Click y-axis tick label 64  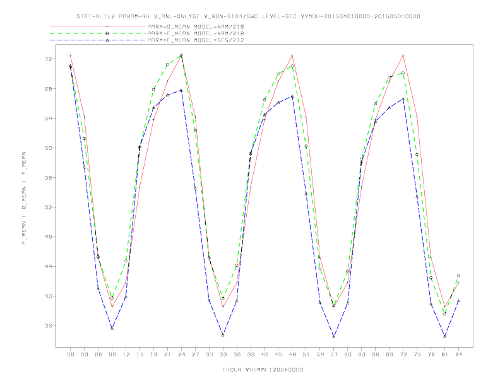[49, 119]
